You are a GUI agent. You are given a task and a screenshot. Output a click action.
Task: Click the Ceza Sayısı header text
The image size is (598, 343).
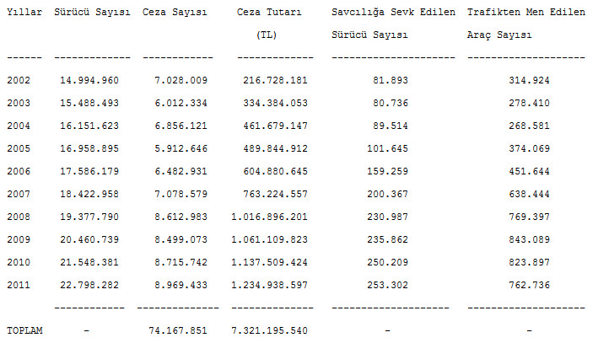(x=175, y=12)
